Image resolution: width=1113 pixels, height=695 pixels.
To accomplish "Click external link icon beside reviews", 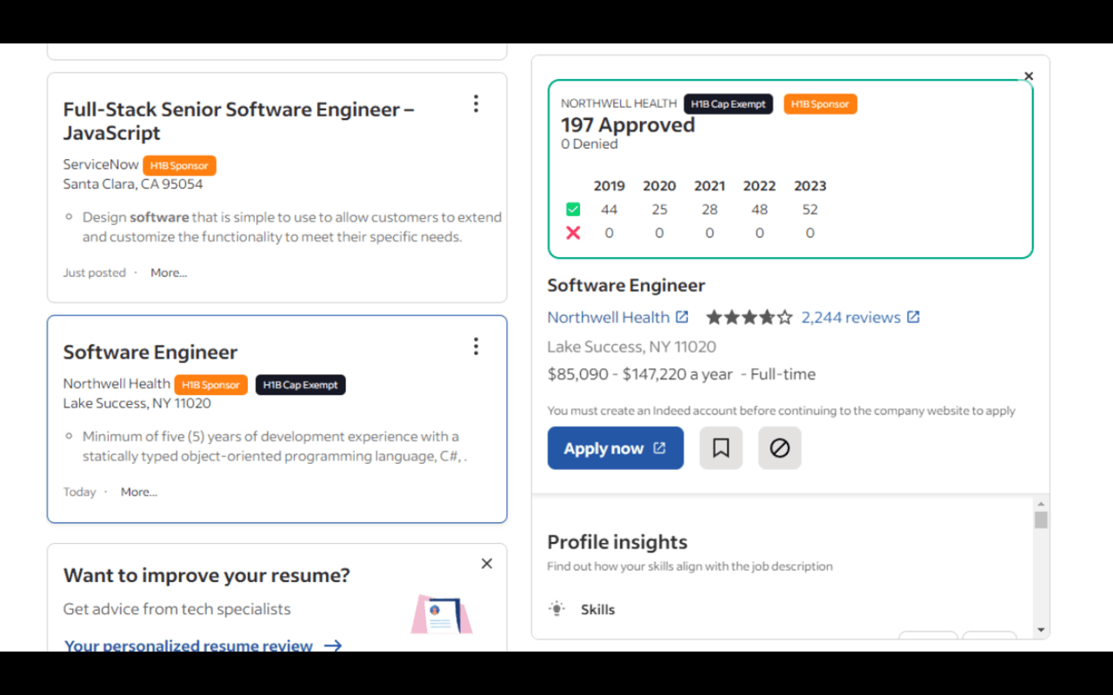I will coord(913,317).
